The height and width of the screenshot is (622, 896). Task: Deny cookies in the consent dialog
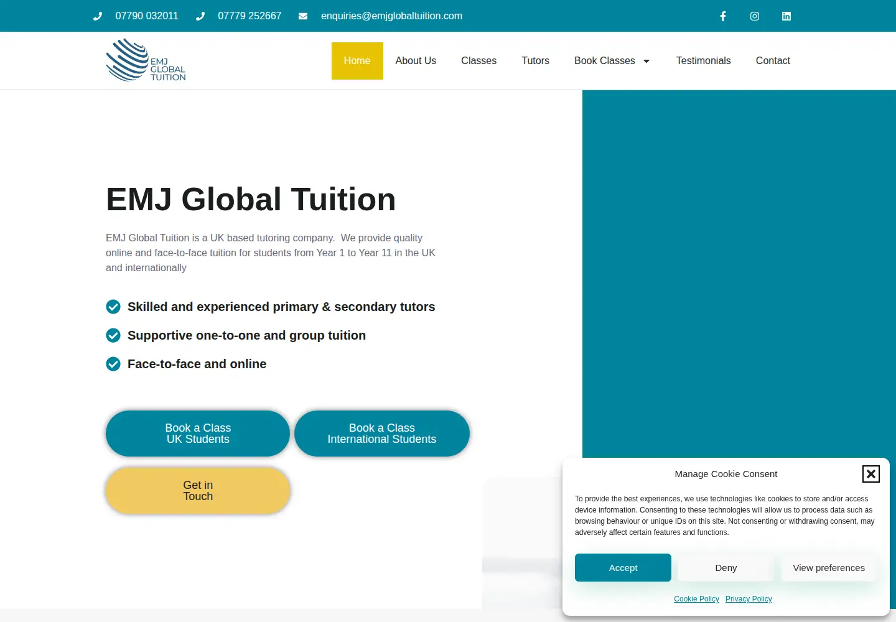click(x=726, y=568)
